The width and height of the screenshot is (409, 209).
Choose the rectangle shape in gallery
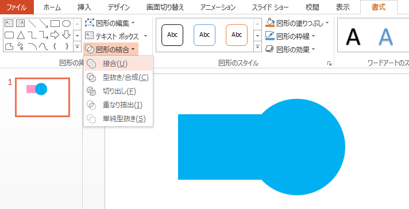pos(55,24)
